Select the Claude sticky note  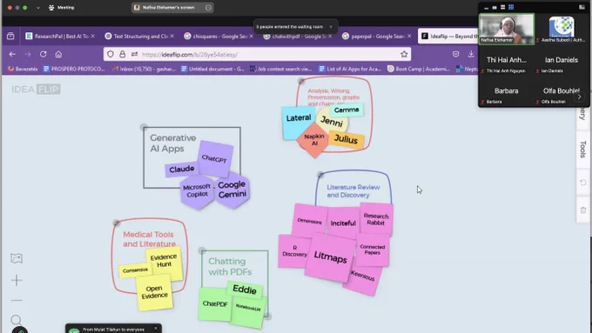pos(182,170)
